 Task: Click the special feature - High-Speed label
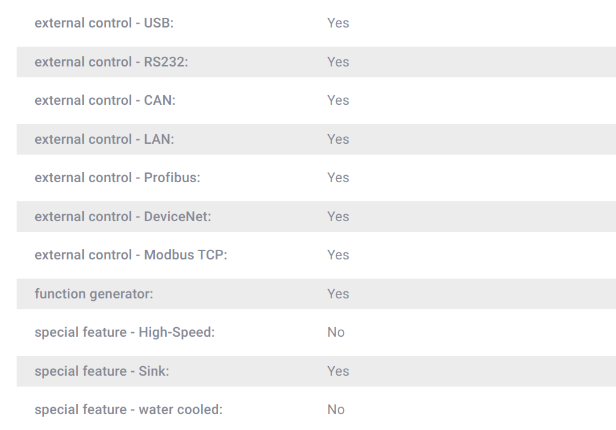(x=125, y=332)
